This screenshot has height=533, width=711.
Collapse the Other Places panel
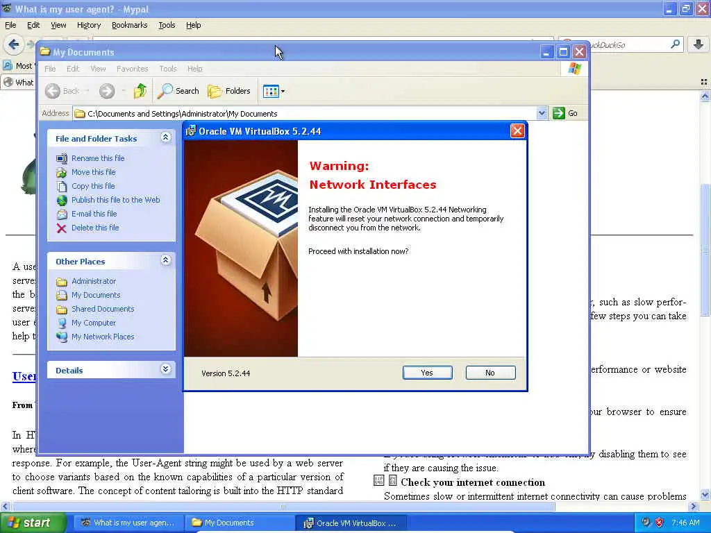(165, 260)
